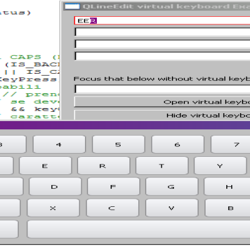Tap the space bar on virtual keyboard

tap(139, 229)
